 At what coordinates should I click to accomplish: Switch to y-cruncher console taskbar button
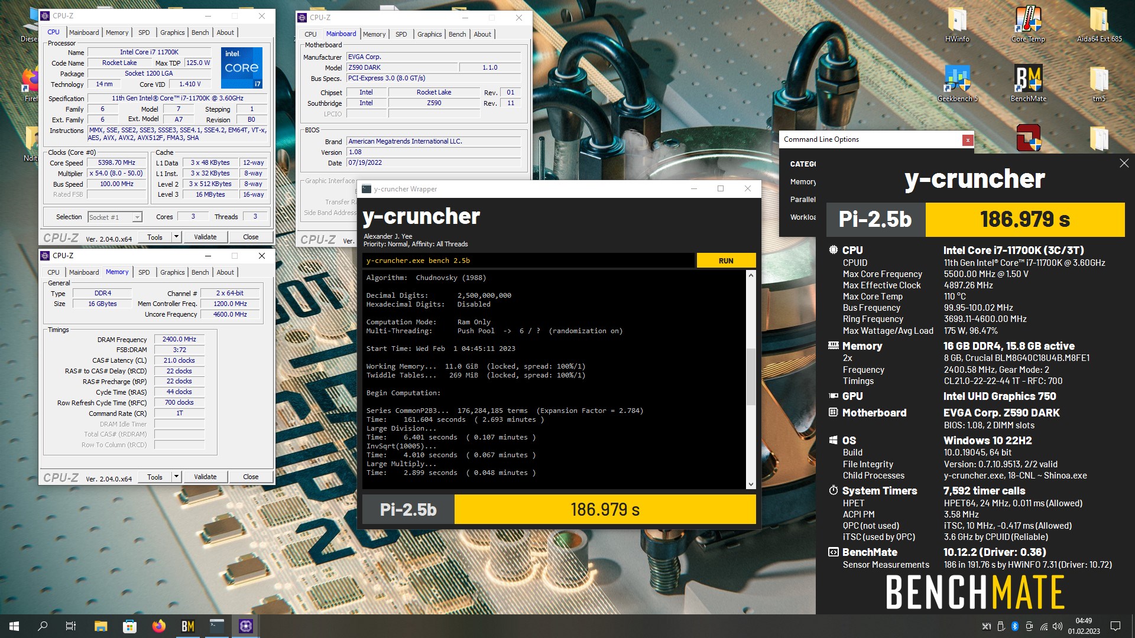coord(217,626)
